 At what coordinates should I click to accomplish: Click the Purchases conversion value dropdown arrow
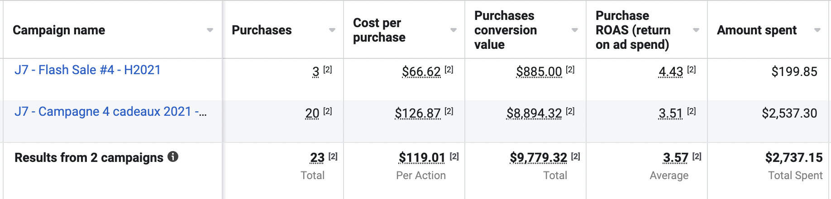(x=575, y=30)
